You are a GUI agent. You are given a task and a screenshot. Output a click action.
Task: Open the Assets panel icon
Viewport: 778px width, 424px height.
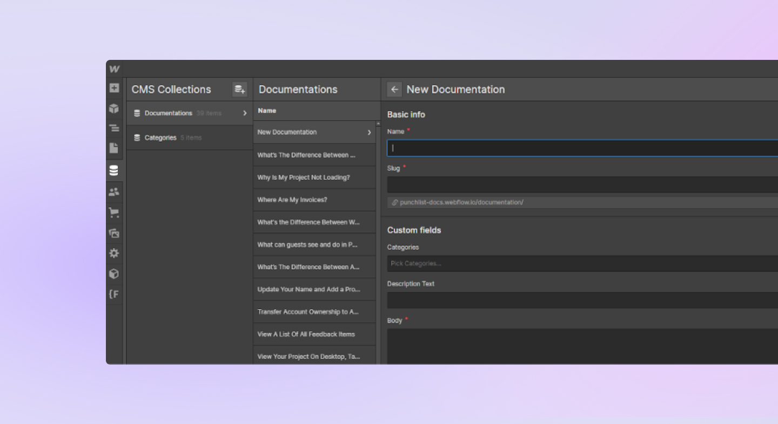[114, 233]
